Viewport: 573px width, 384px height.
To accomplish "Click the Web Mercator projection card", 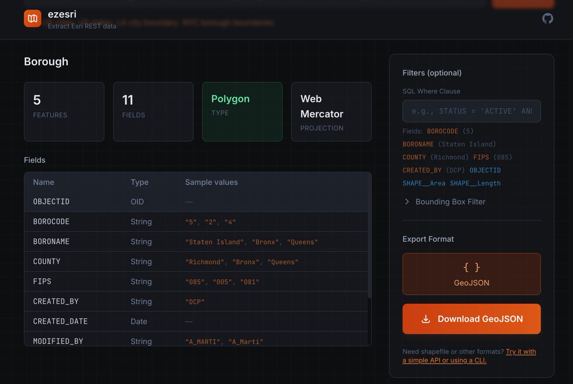I will tap(331, 111).
